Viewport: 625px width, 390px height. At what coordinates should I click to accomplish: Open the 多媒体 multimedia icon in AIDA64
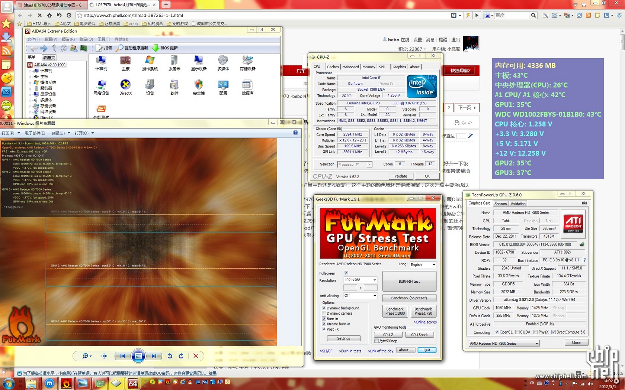point(223,63)
